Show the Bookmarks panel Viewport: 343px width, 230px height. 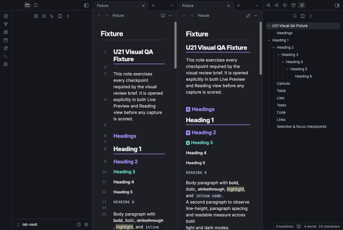click(x=36, y=5)
